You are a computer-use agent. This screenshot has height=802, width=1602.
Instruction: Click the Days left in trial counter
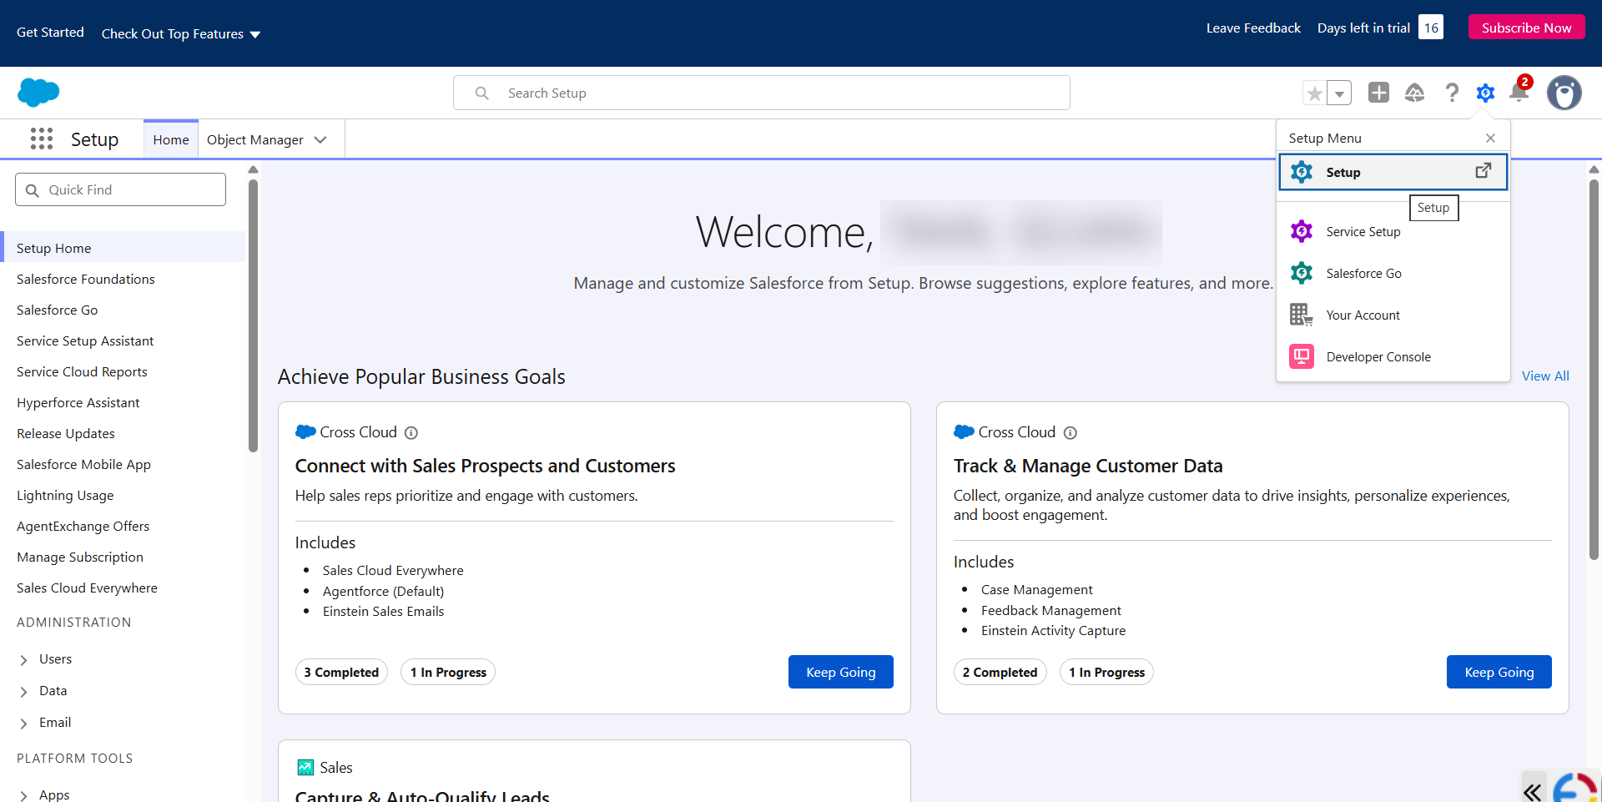coord(1431,28)
